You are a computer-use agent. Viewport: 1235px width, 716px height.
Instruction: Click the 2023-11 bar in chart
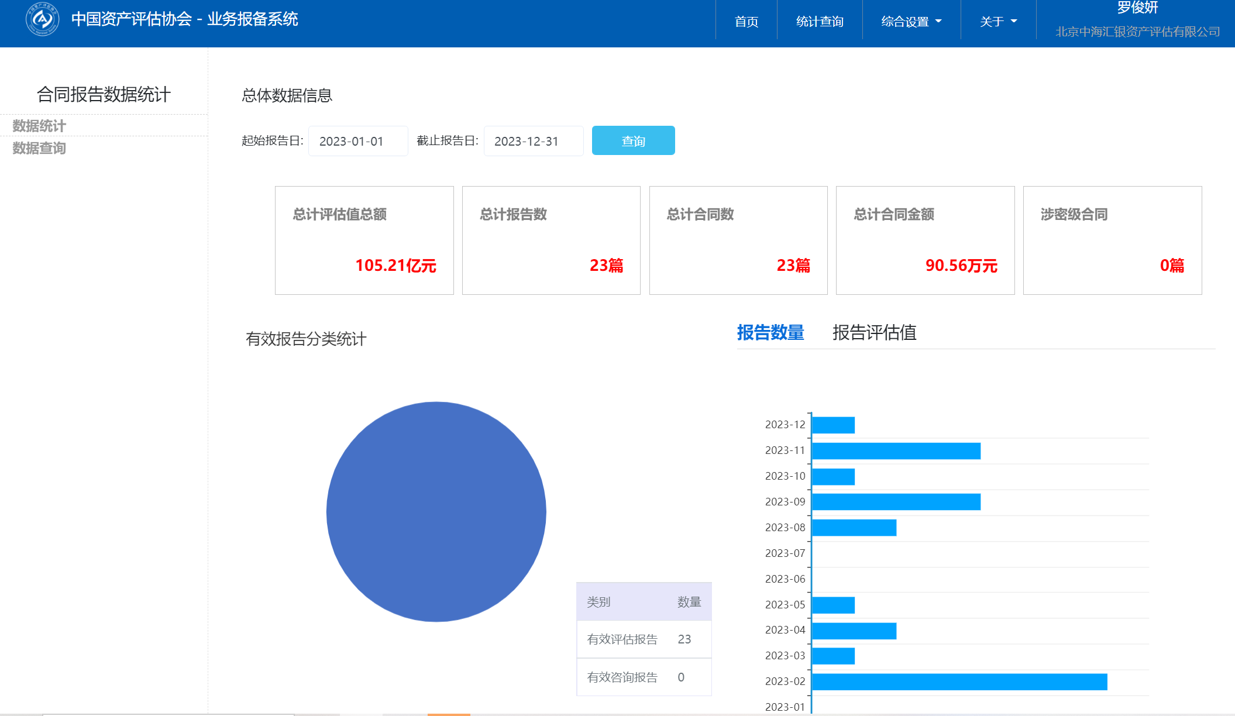coord(896,450)
